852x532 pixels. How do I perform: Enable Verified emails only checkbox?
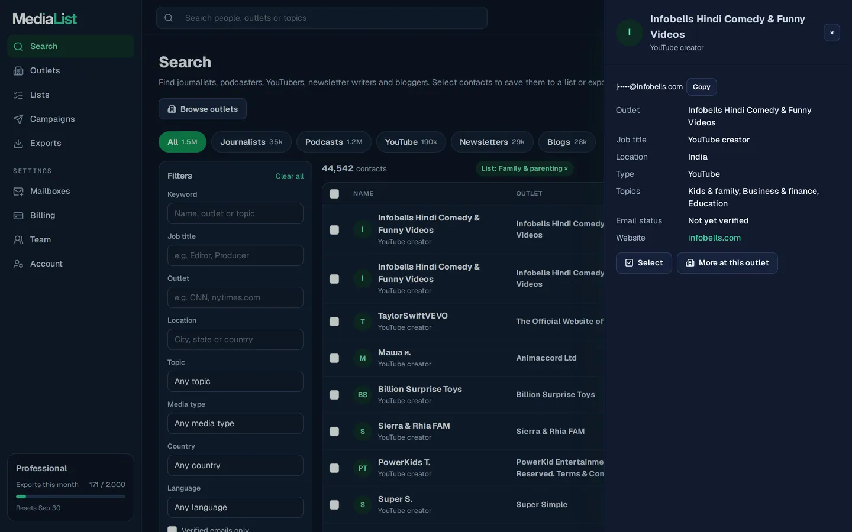(172, 530)
